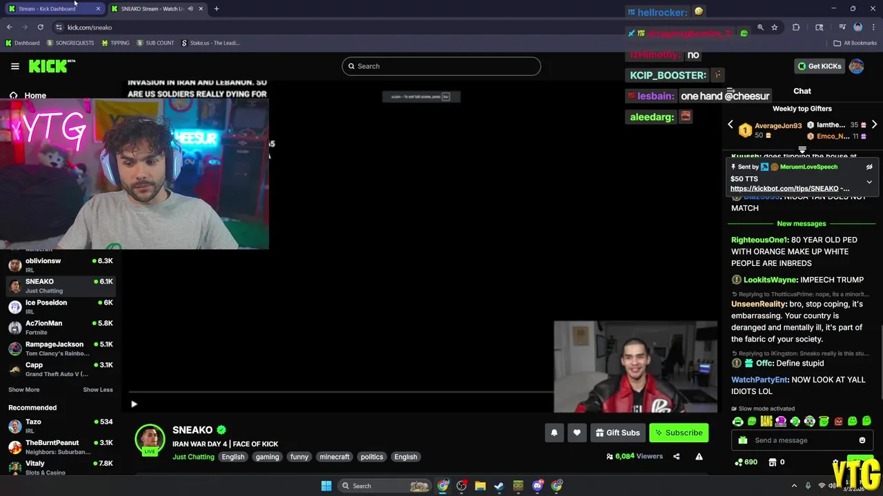The height and width of the screenshot is (496, 883).
Task: Open recommended channel Tazo
Action: point(61,426)
